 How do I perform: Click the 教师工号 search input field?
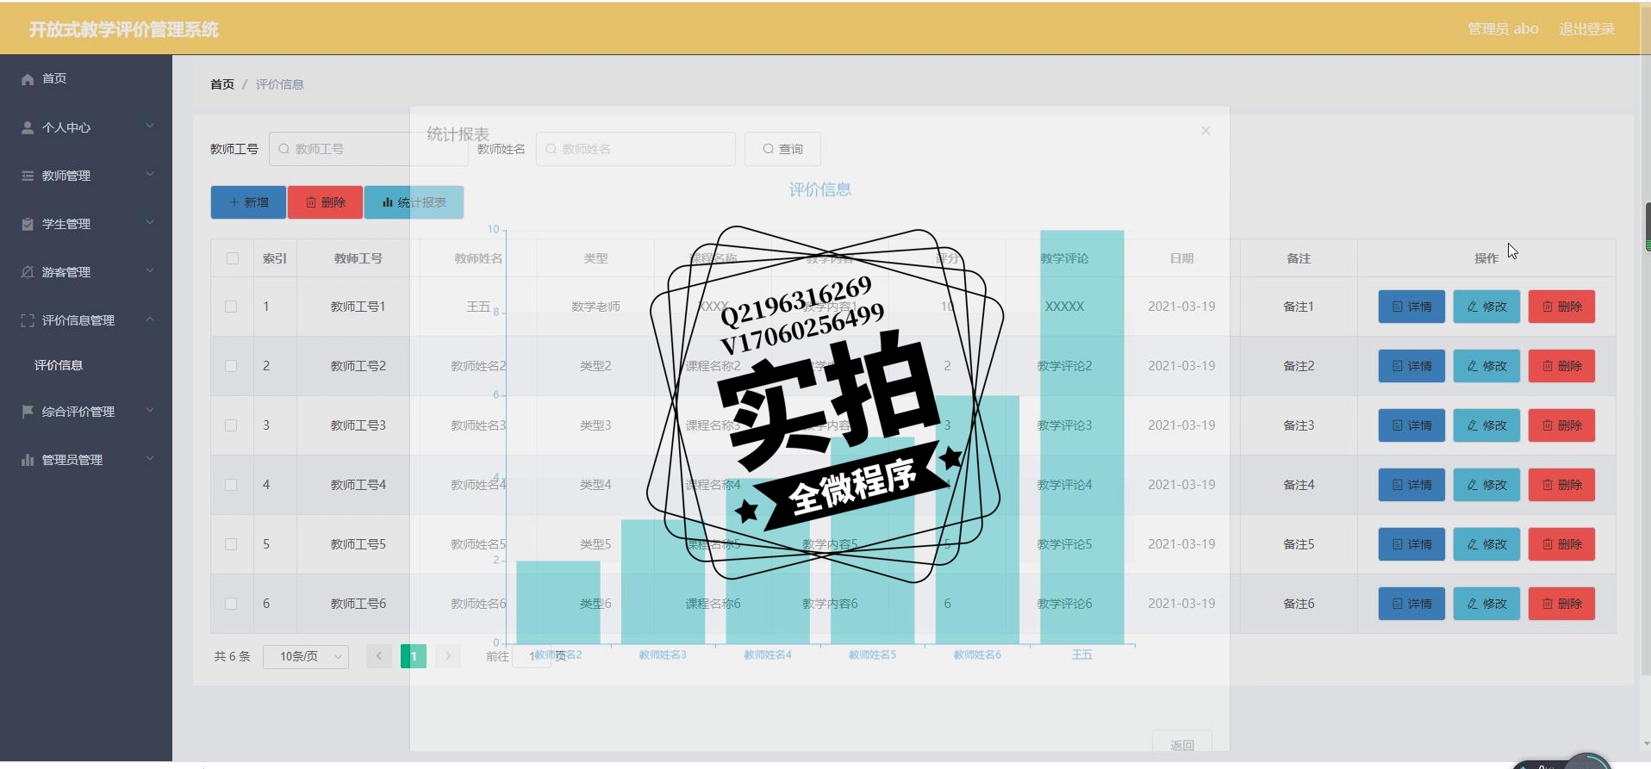coord(369,149)
